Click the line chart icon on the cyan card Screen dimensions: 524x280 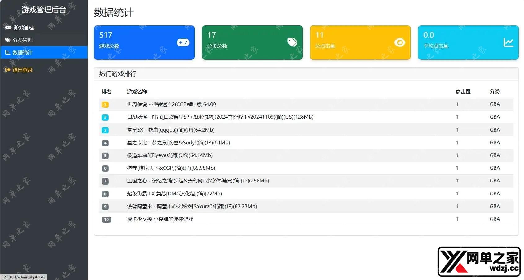[x=508, y=42]
